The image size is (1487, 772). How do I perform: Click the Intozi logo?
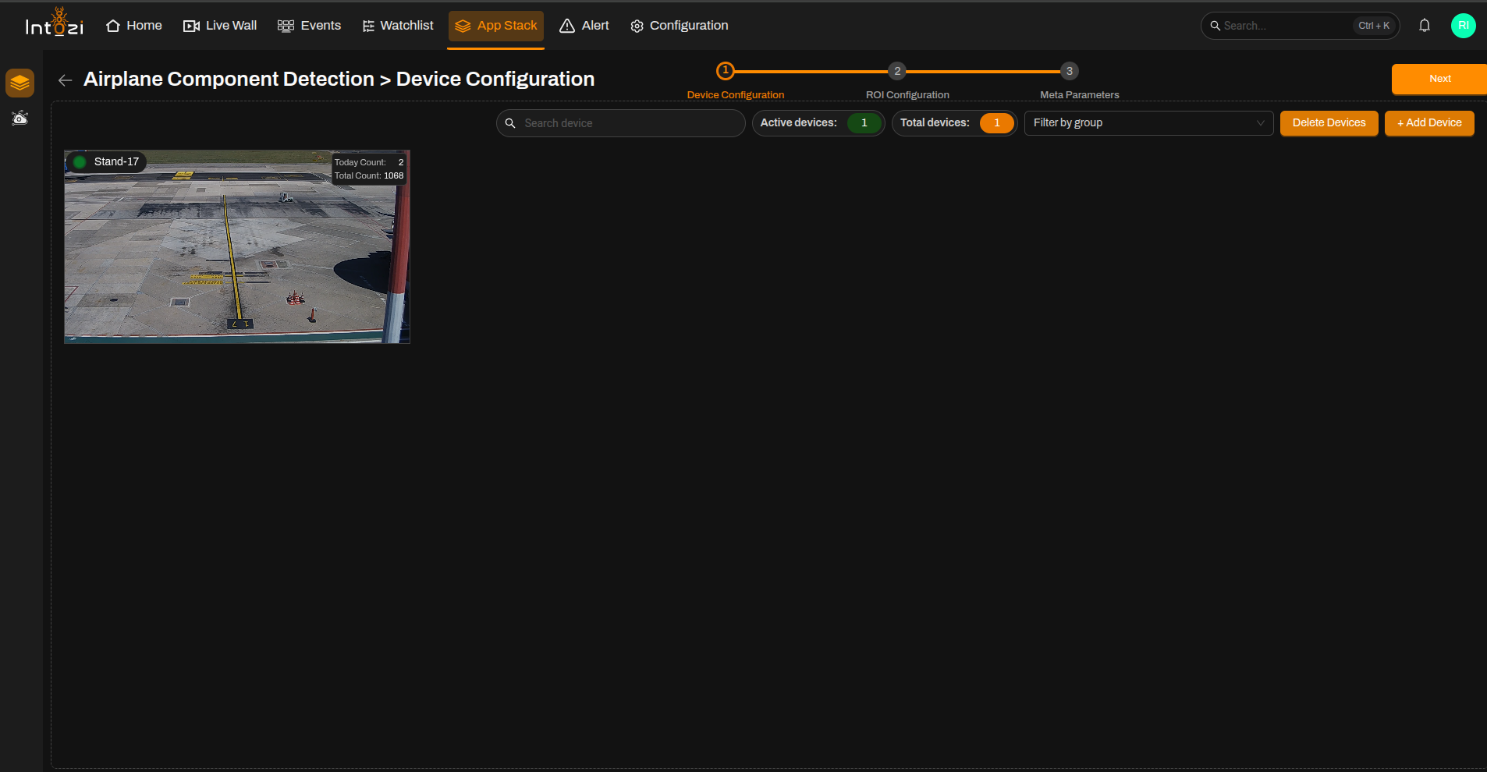coord(55,23)
